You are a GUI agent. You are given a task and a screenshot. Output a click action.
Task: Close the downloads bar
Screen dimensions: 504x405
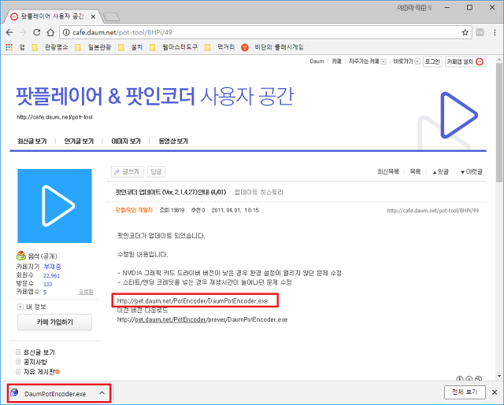495,392
